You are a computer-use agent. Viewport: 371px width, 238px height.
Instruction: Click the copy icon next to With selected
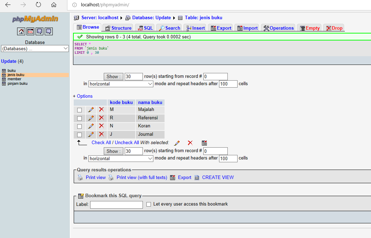(x=204, y=143)
